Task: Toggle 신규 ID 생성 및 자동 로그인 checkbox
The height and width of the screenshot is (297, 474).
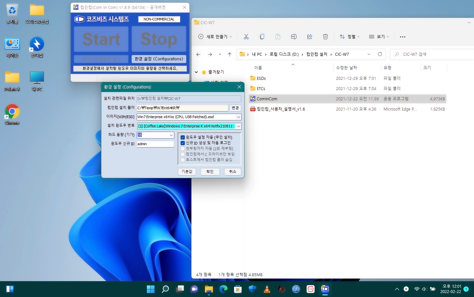Action: pyautogui.click(x=183, y=143)
